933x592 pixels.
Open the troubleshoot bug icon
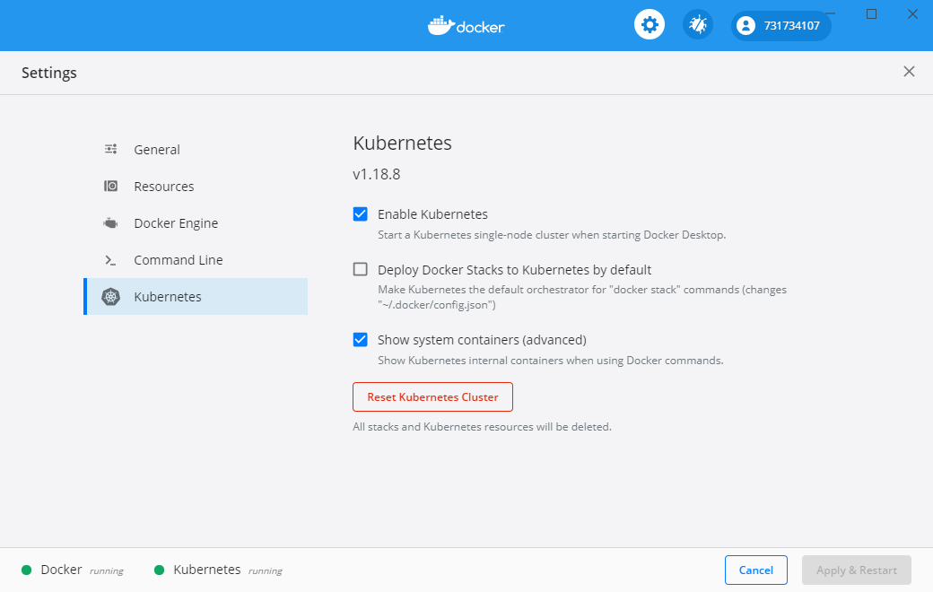point(697,25)
